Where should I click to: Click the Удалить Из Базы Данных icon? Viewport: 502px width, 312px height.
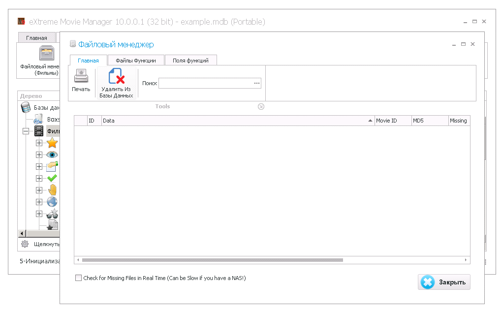[x=116, y=76]
